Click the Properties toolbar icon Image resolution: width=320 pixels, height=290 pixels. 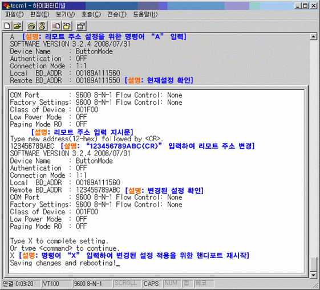81,26
